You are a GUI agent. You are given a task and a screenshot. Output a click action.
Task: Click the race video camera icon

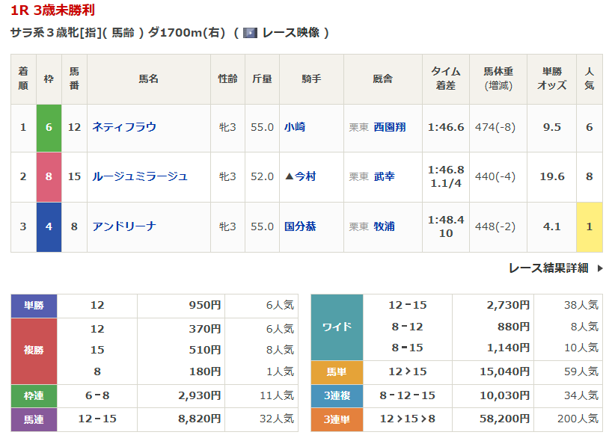click(x=251, y=33)
